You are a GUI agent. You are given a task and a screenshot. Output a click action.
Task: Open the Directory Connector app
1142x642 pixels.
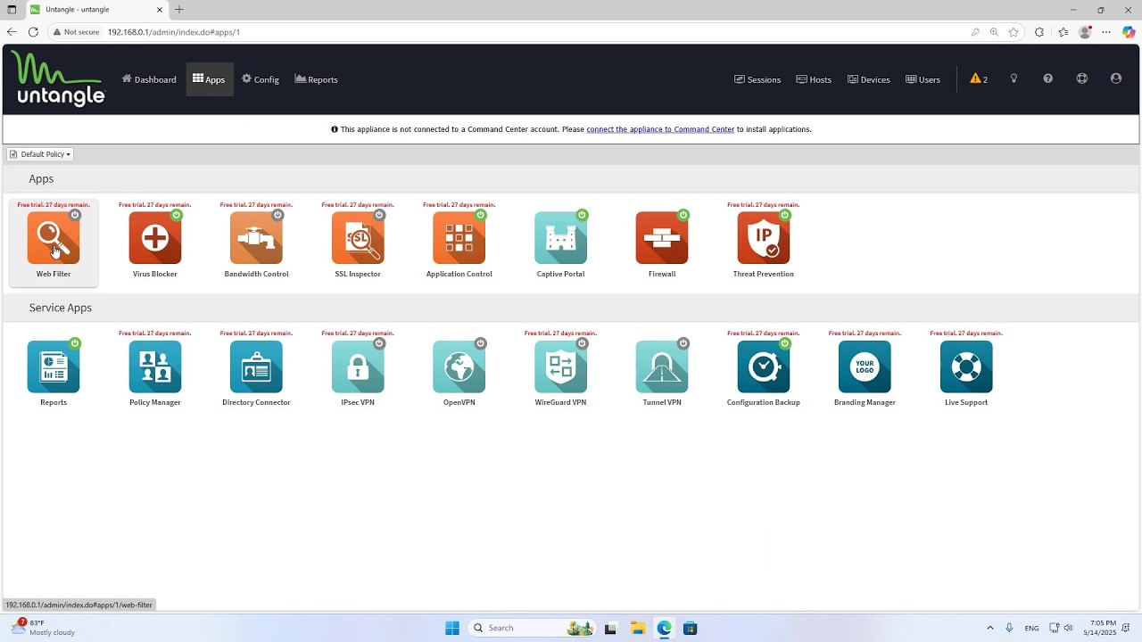pos(256,366)
